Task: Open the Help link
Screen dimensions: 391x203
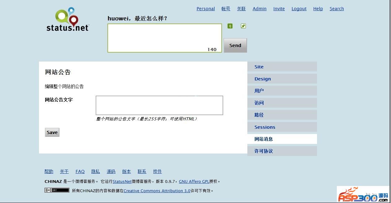Action: pyautogui.click(x=318, y=9)
